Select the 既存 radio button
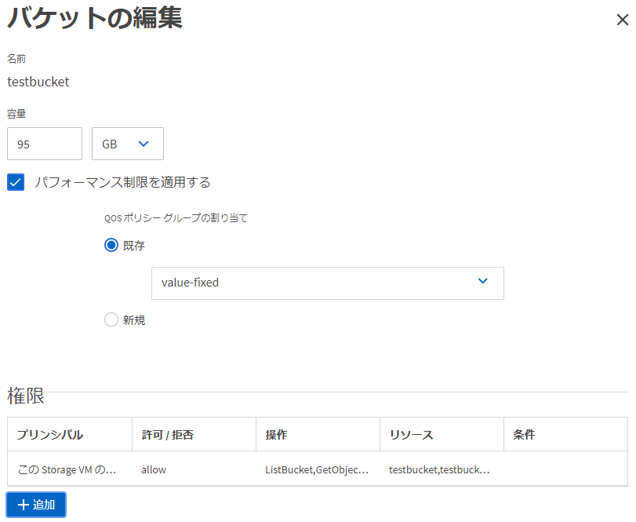Screen dimensions: 636x522 111,245
